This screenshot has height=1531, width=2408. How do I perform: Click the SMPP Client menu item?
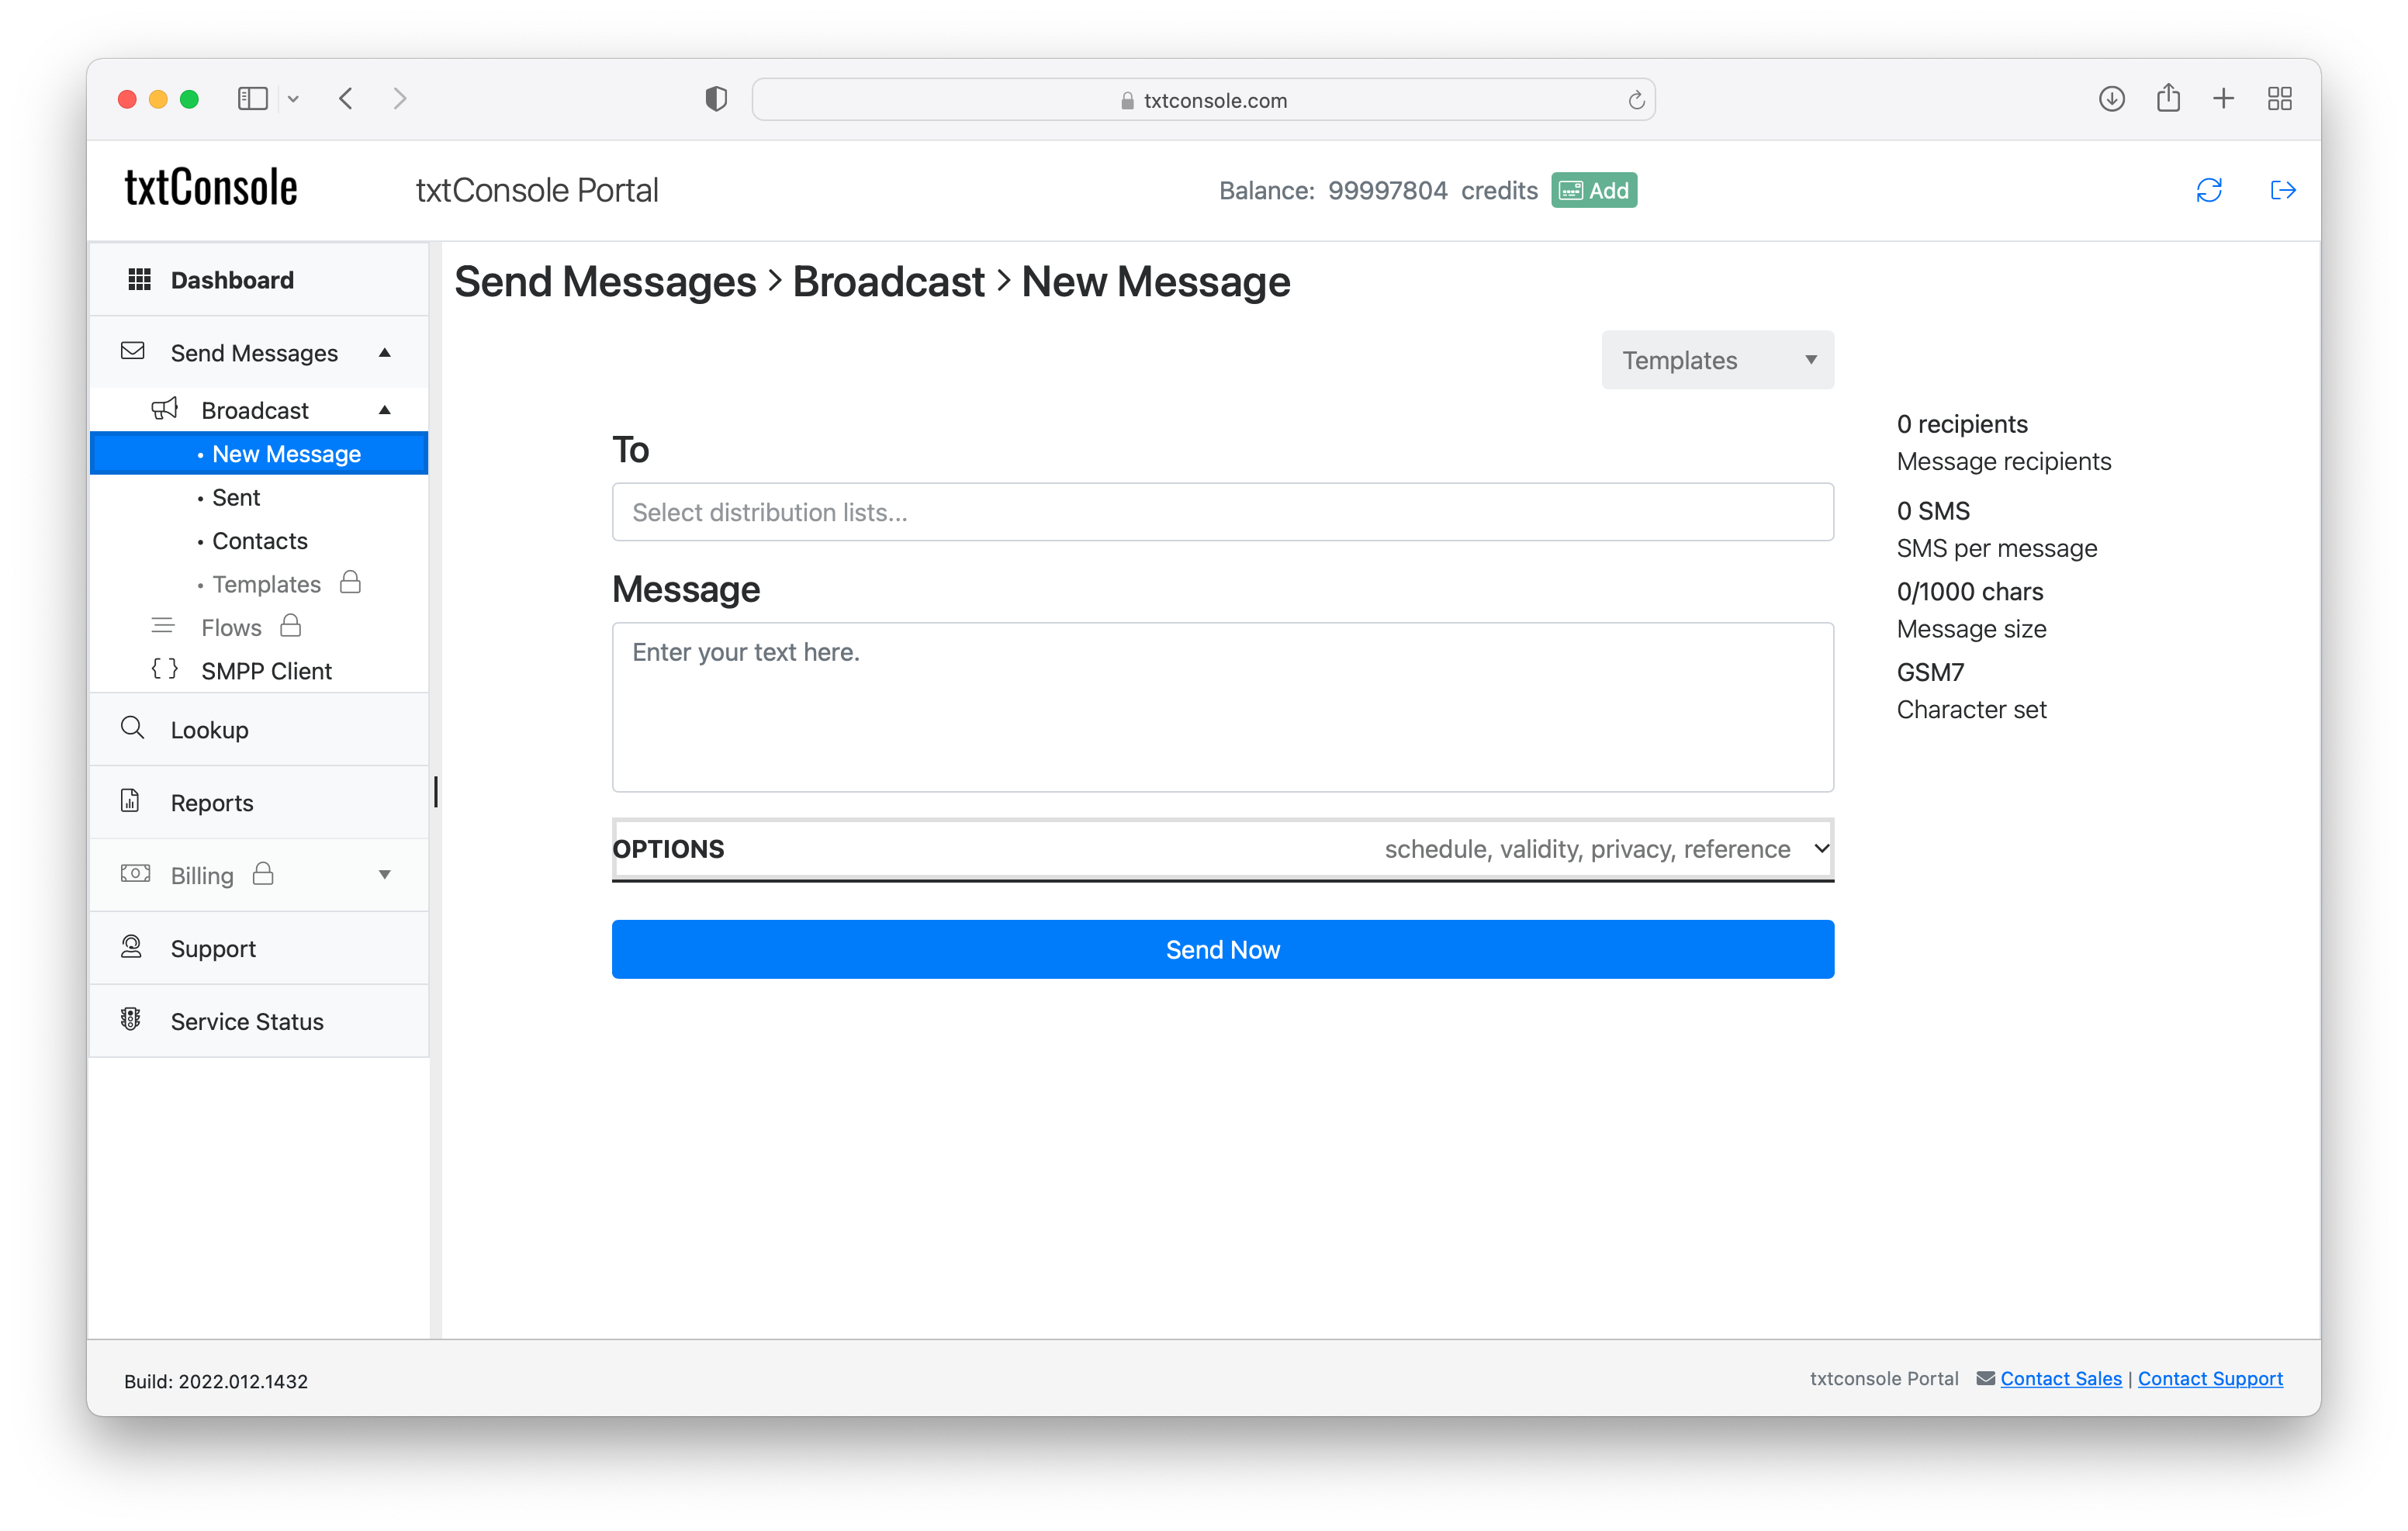[267, 669]
